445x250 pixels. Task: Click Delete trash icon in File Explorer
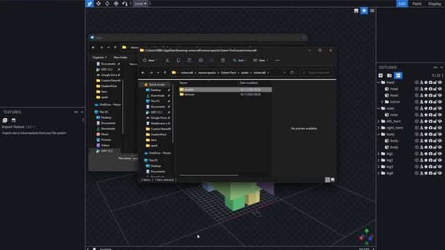(x=222, y=60)
